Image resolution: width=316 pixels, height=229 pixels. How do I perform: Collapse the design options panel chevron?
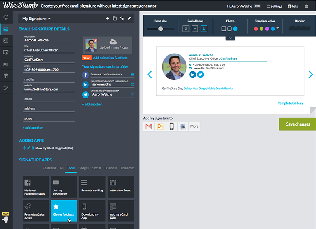230,38
